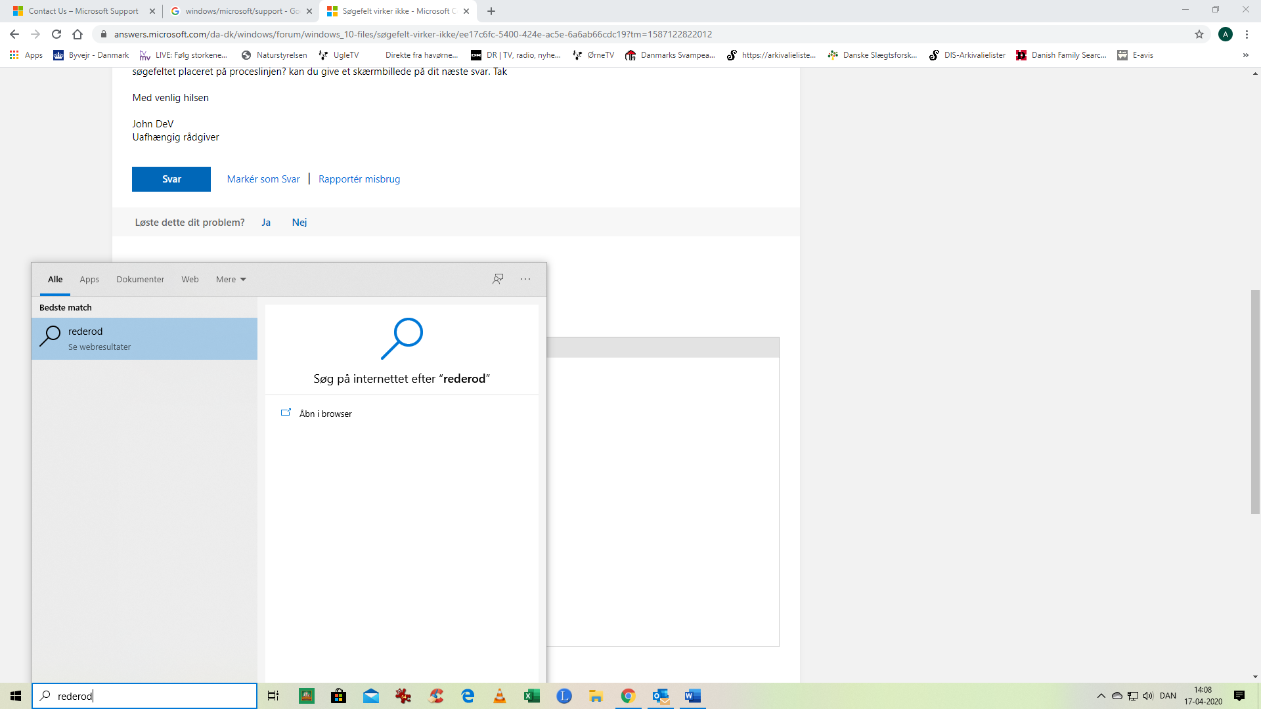Click the Chrome reload button
Viewport: 1261px width, 709px height.
56,34
